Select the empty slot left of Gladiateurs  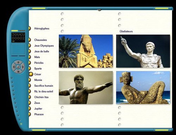[62, 31]
